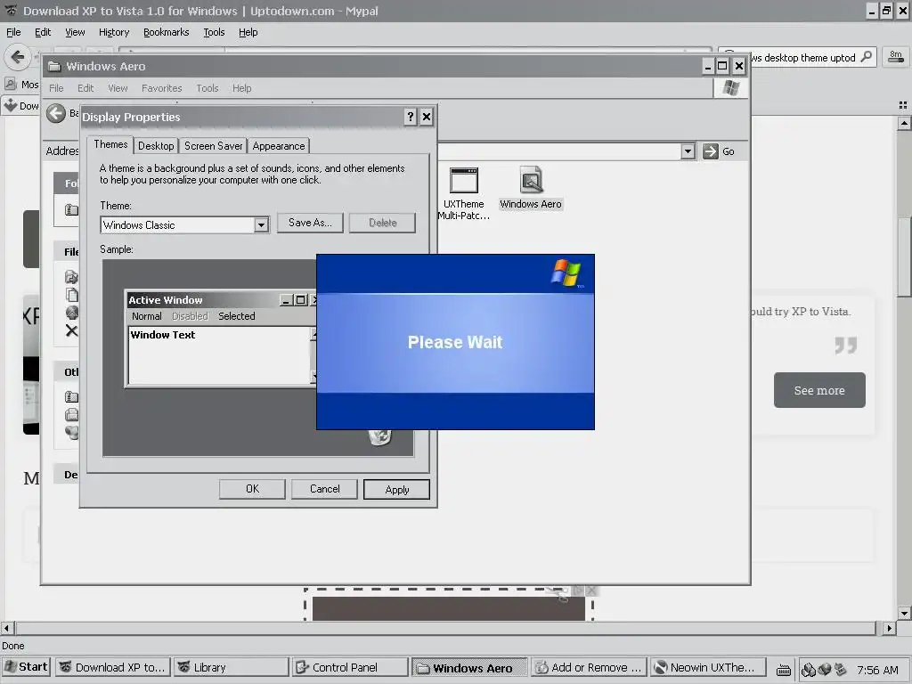Screen dimensions: 912x684
Task: Click the Windows Aero Back arrow icon
Action: 56,113
